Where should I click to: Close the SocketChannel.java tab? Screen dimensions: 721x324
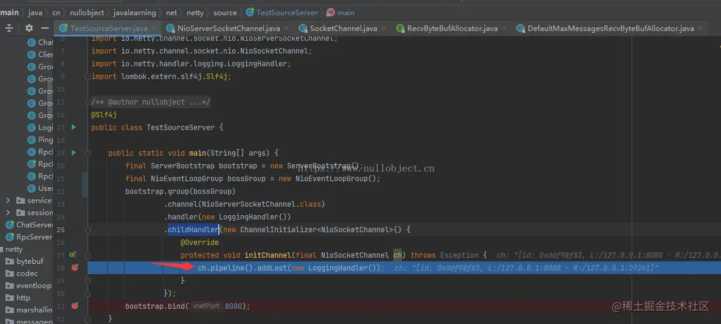click(384, 29)
